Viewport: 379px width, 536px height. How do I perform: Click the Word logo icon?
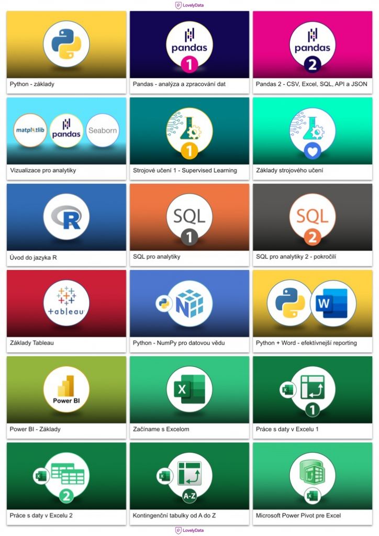[x=333, y=303]
